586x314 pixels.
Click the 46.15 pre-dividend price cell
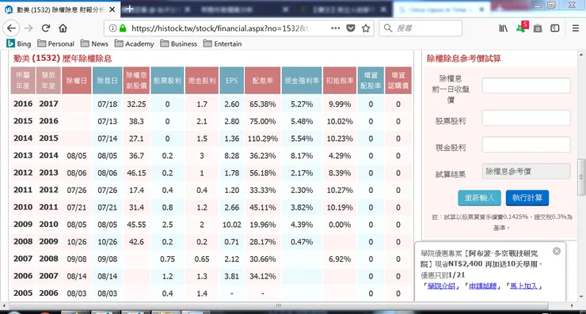[x=136, y=173]
